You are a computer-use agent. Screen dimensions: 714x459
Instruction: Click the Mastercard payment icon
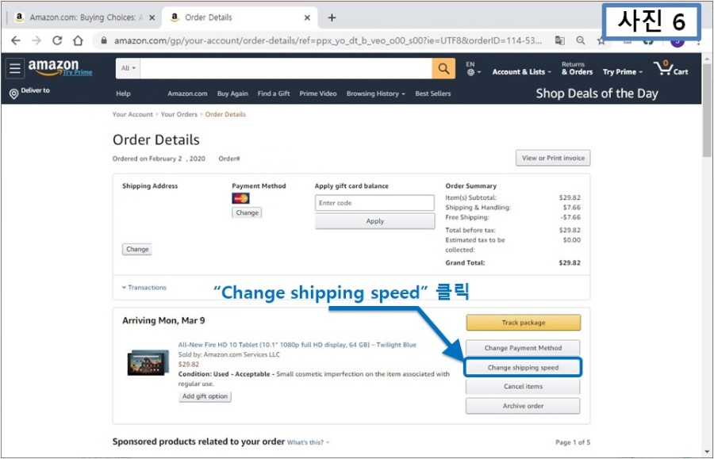(x=240, y=198)
